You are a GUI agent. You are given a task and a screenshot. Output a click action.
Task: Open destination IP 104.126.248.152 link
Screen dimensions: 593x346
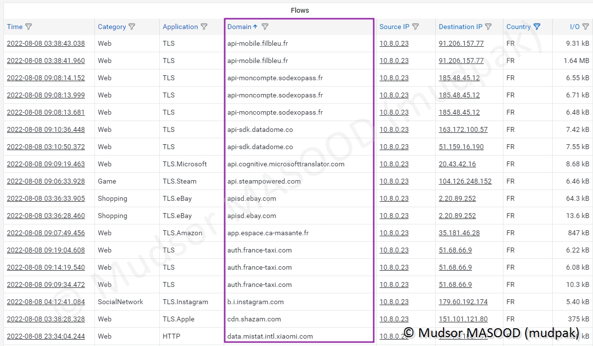[x=465, y=181]
